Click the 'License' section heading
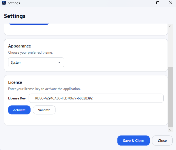The height and width of the screenshot is (150, 176). click(x=15, y=82)
